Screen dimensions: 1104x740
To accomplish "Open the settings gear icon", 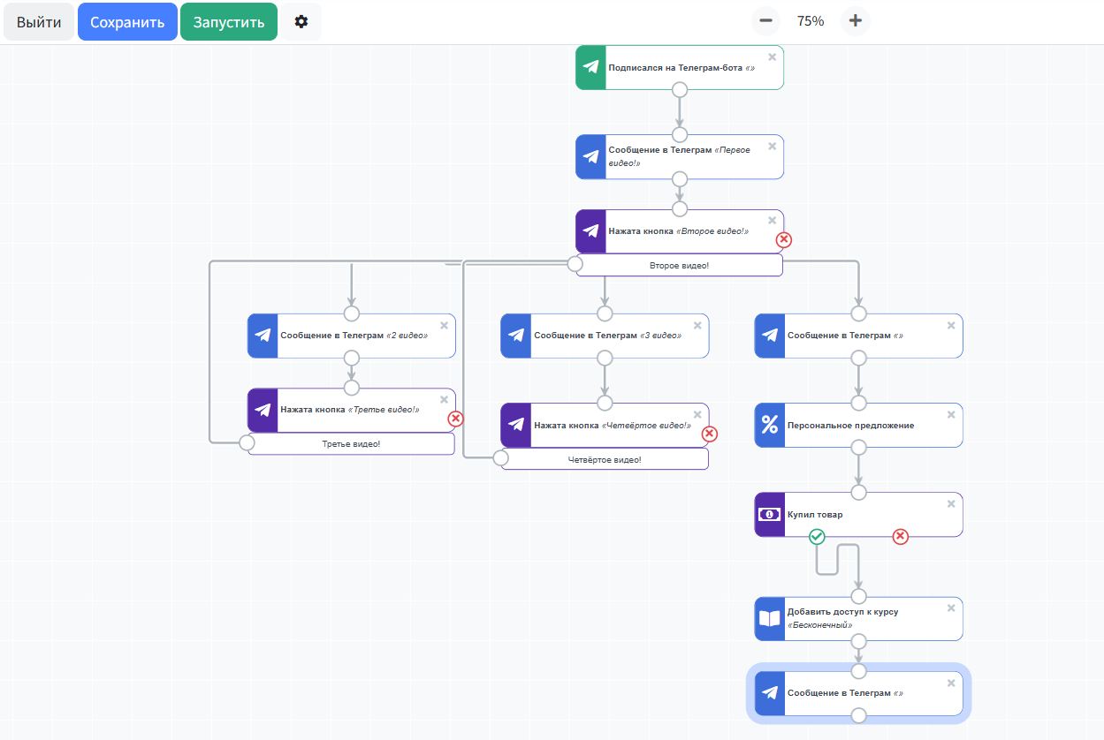I will (301, 22).
